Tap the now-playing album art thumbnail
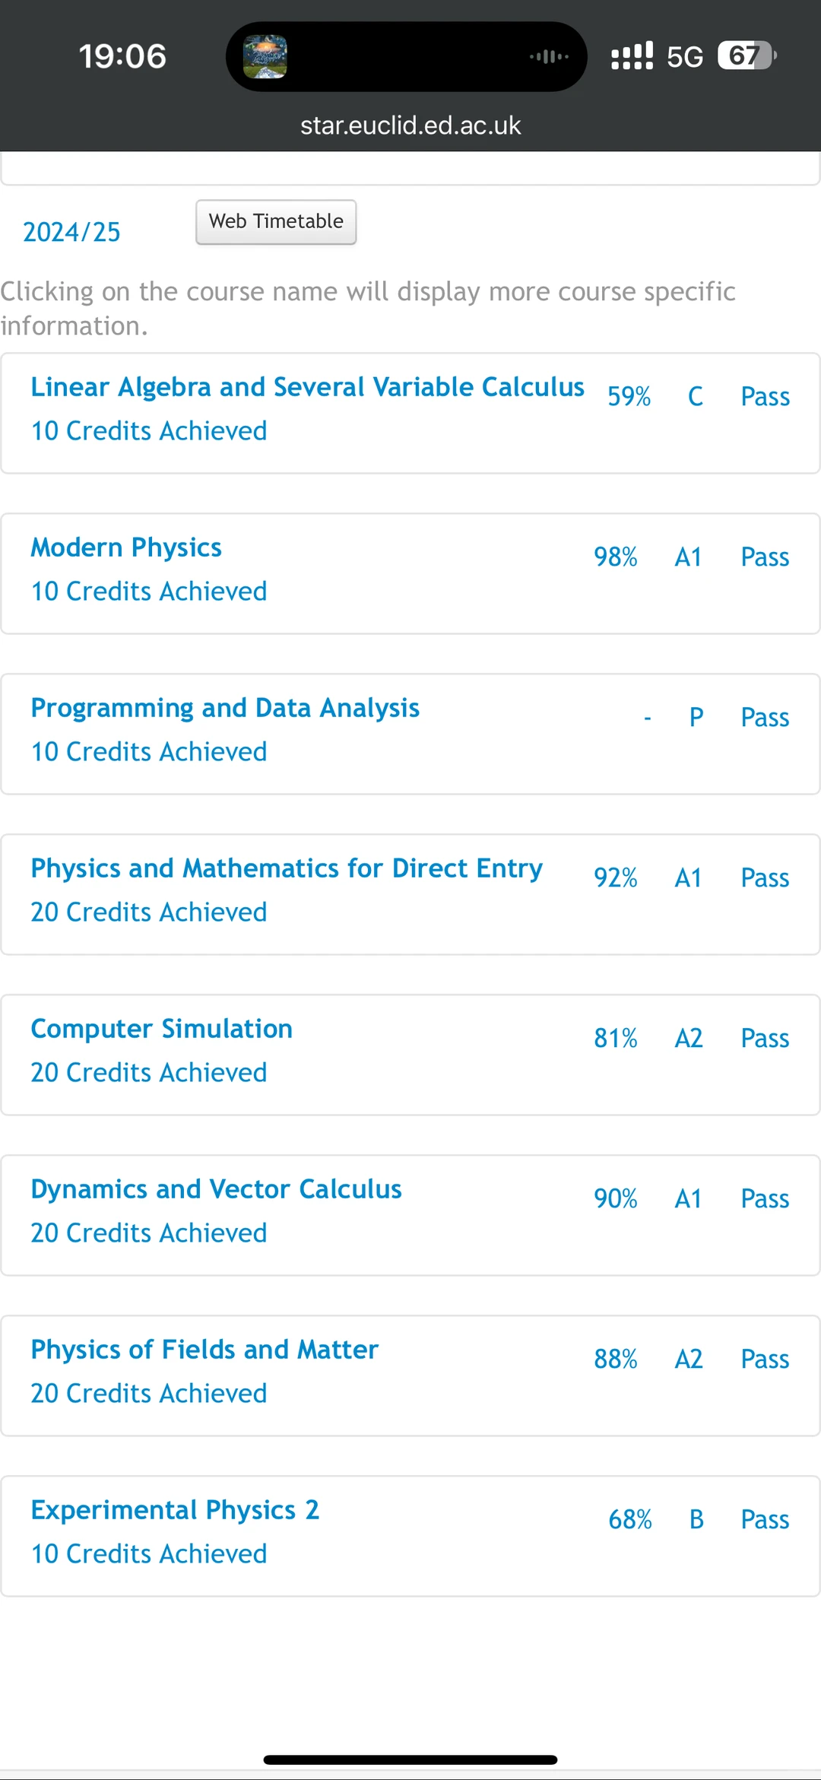The width and height of the screenshot is (821, 1780). [265, 57]
